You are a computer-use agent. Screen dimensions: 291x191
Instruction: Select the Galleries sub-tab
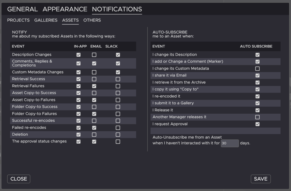click(46, 20)
